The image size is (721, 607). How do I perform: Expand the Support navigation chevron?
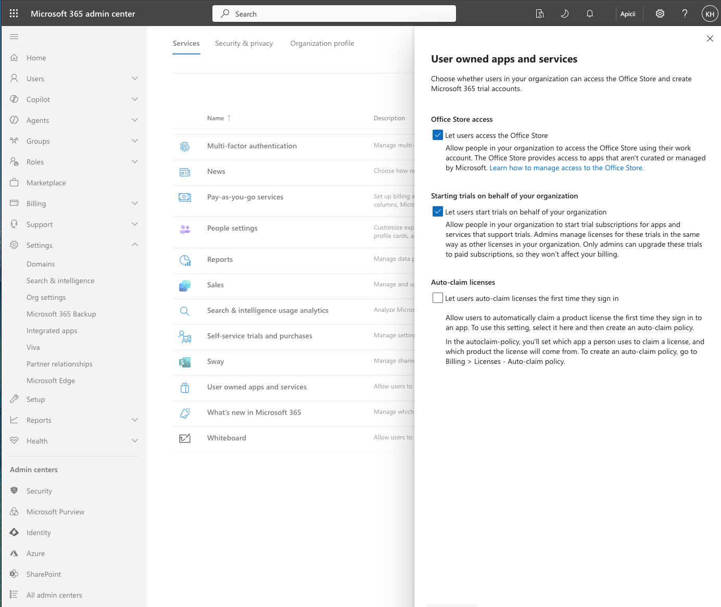point(135,224)
